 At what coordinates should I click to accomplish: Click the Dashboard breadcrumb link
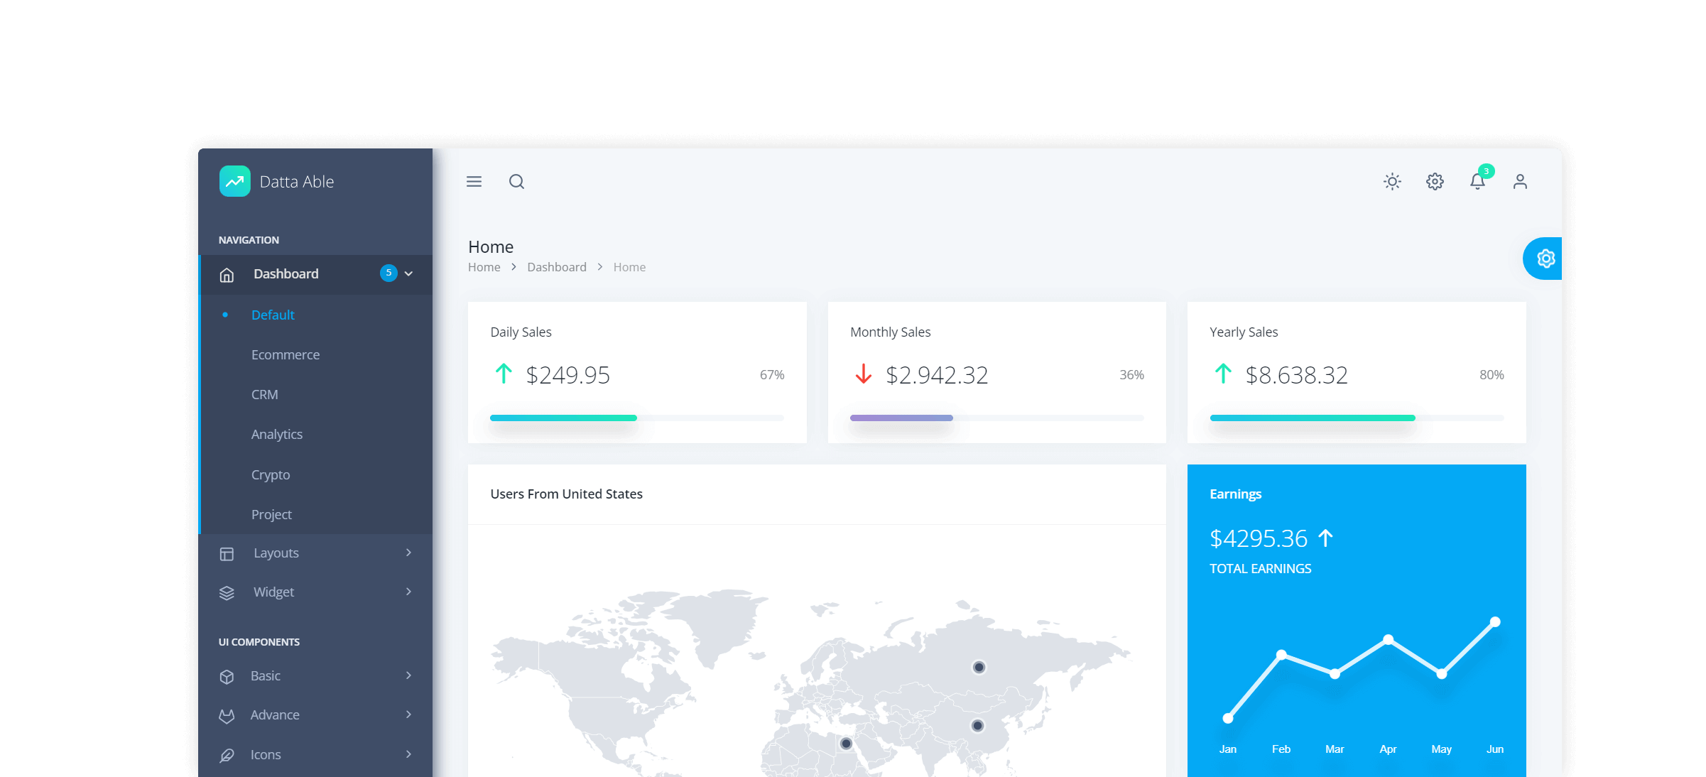557,266
